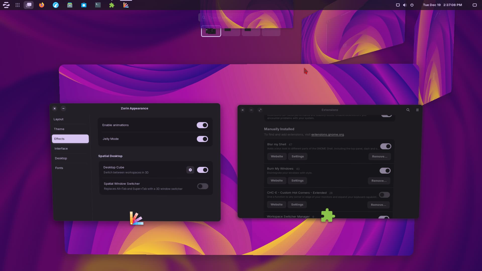Open the app grid launcher icon
Screen dimensions: 482x271
point(18,5)
